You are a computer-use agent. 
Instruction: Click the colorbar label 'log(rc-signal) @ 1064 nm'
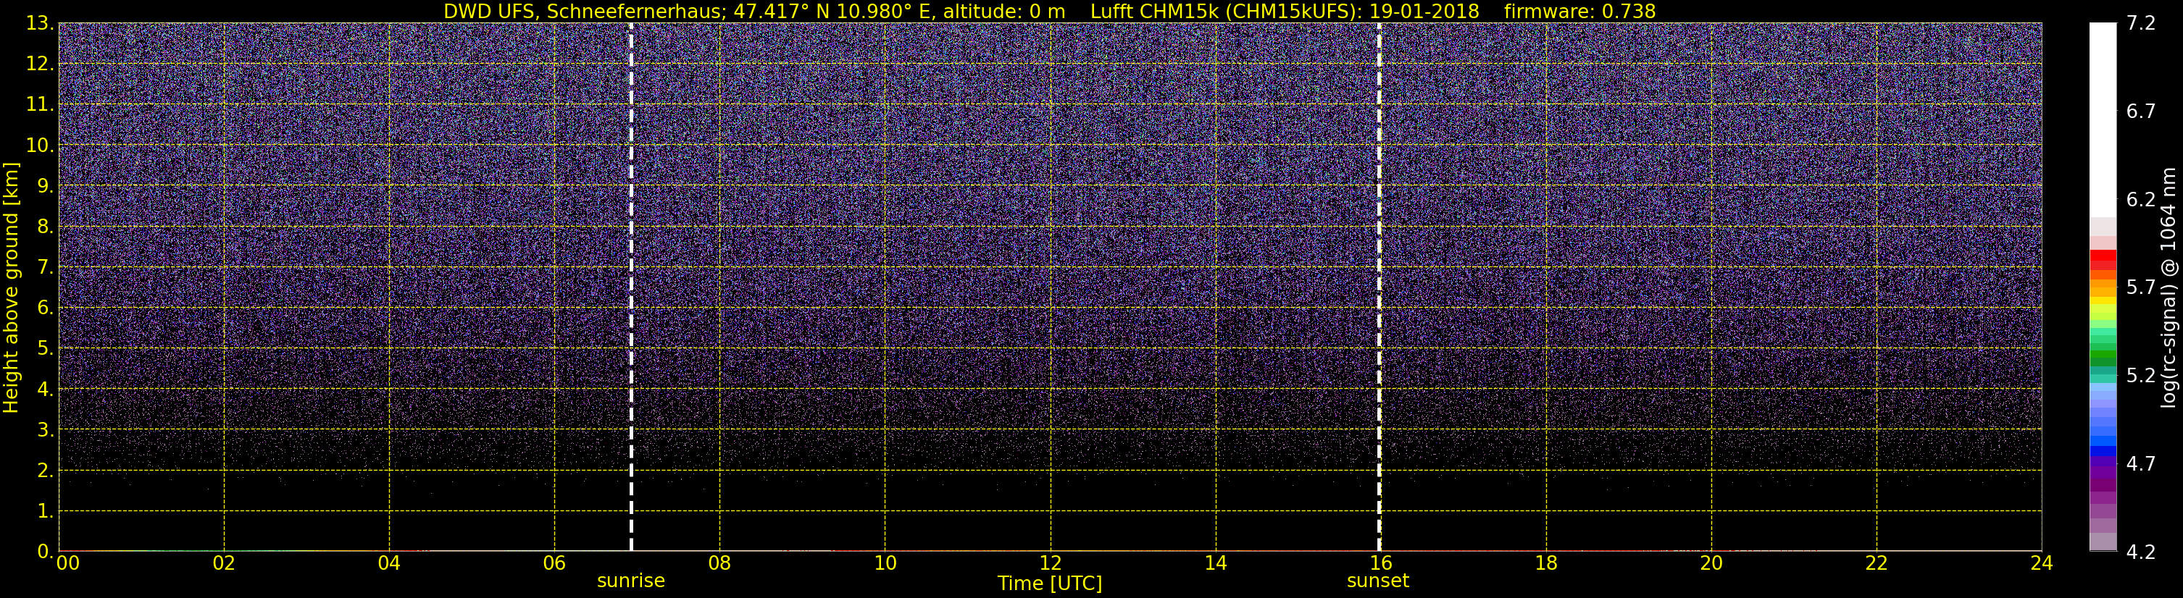pyautogui.click(x=2169, y=287)
